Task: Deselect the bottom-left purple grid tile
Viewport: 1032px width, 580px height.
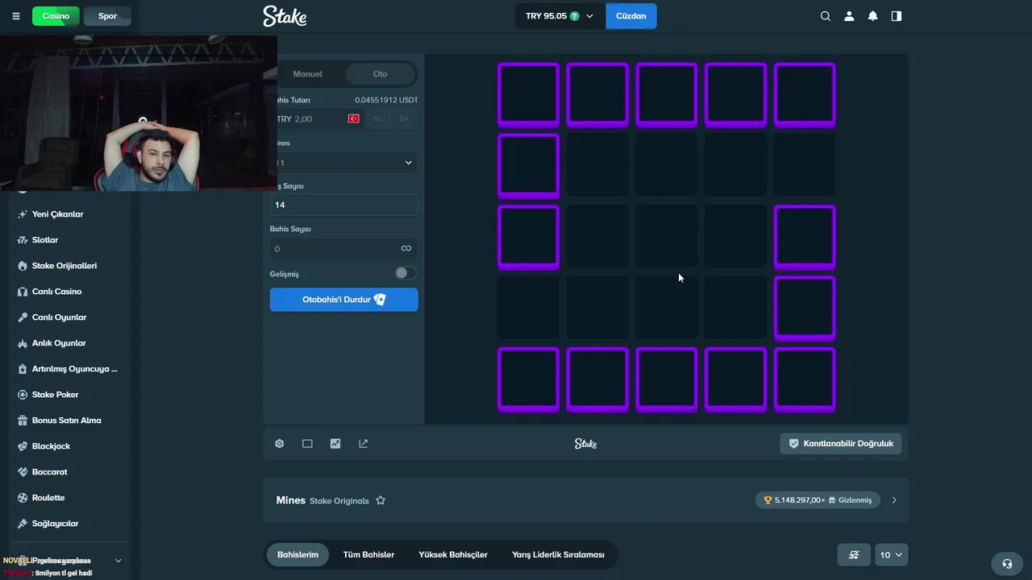Action: pyautogui.click(x=528, y=379)
